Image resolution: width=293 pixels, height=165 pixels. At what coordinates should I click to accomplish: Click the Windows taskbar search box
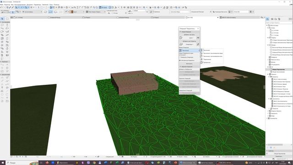22,163
